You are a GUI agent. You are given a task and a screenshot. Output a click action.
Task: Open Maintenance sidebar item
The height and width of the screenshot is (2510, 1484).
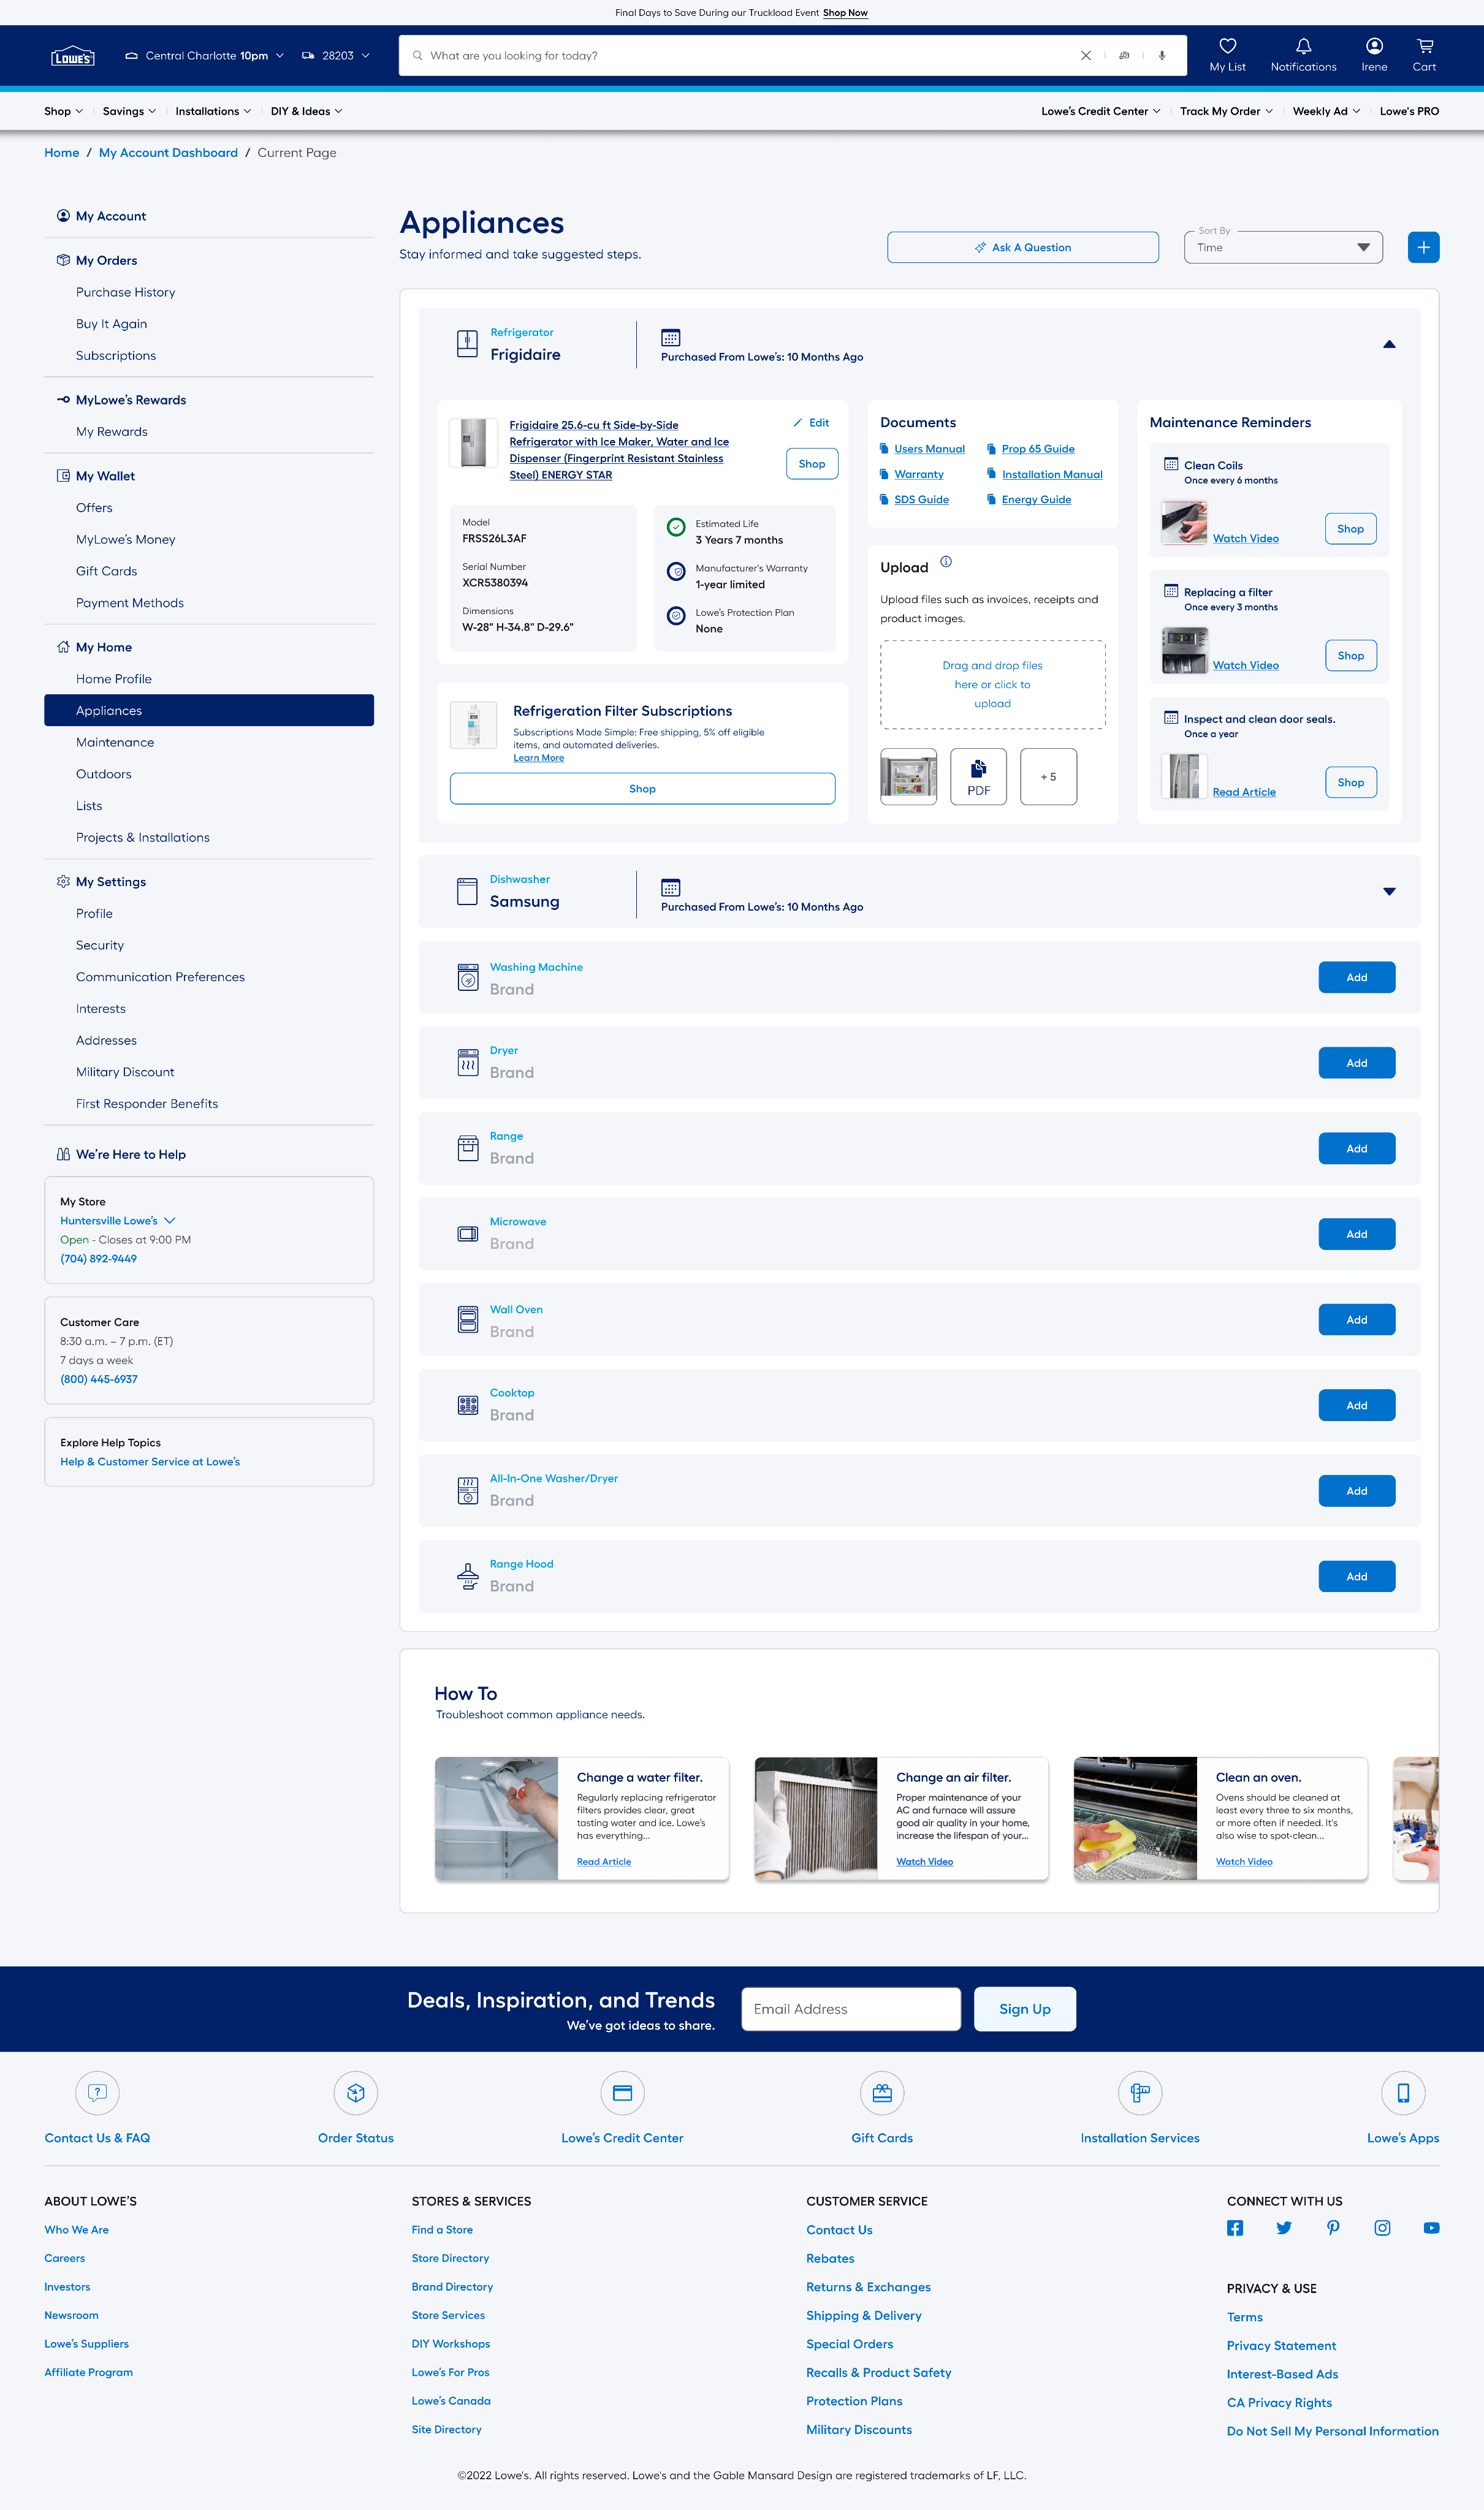(x=115, y=743)
